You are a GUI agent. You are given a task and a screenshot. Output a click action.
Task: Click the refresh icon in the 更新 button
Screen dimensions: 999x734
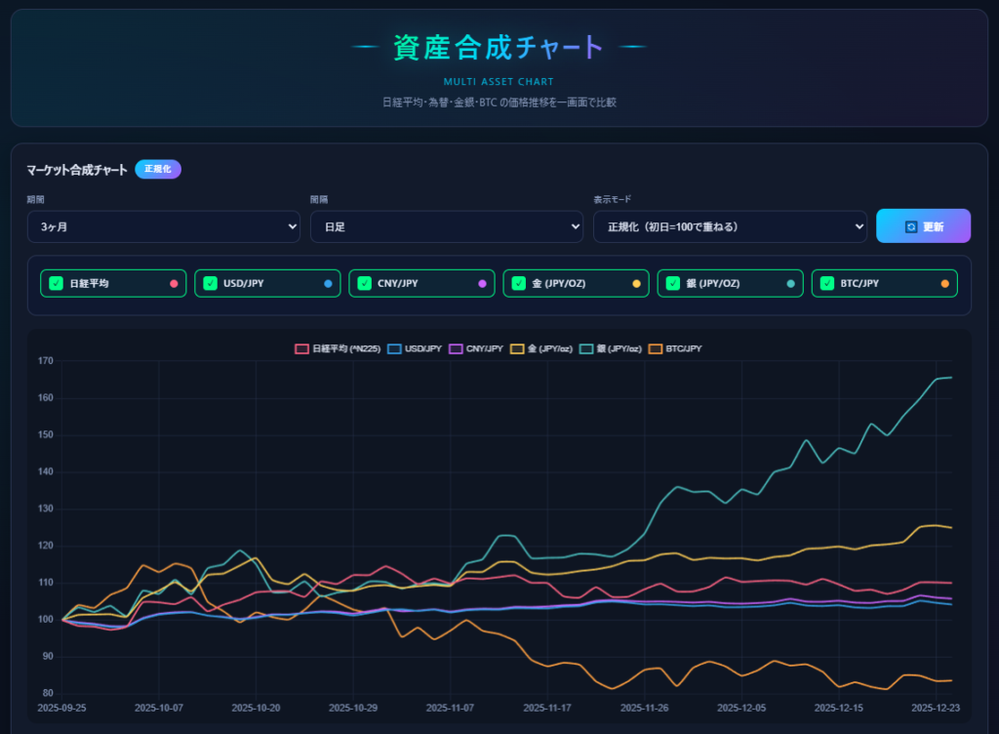[911, 226]
